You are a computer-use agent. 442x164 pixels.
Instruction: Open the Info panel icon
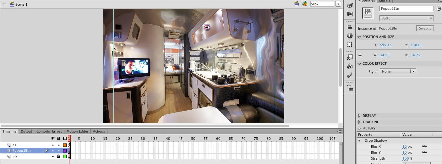click(x=350, y=36)
